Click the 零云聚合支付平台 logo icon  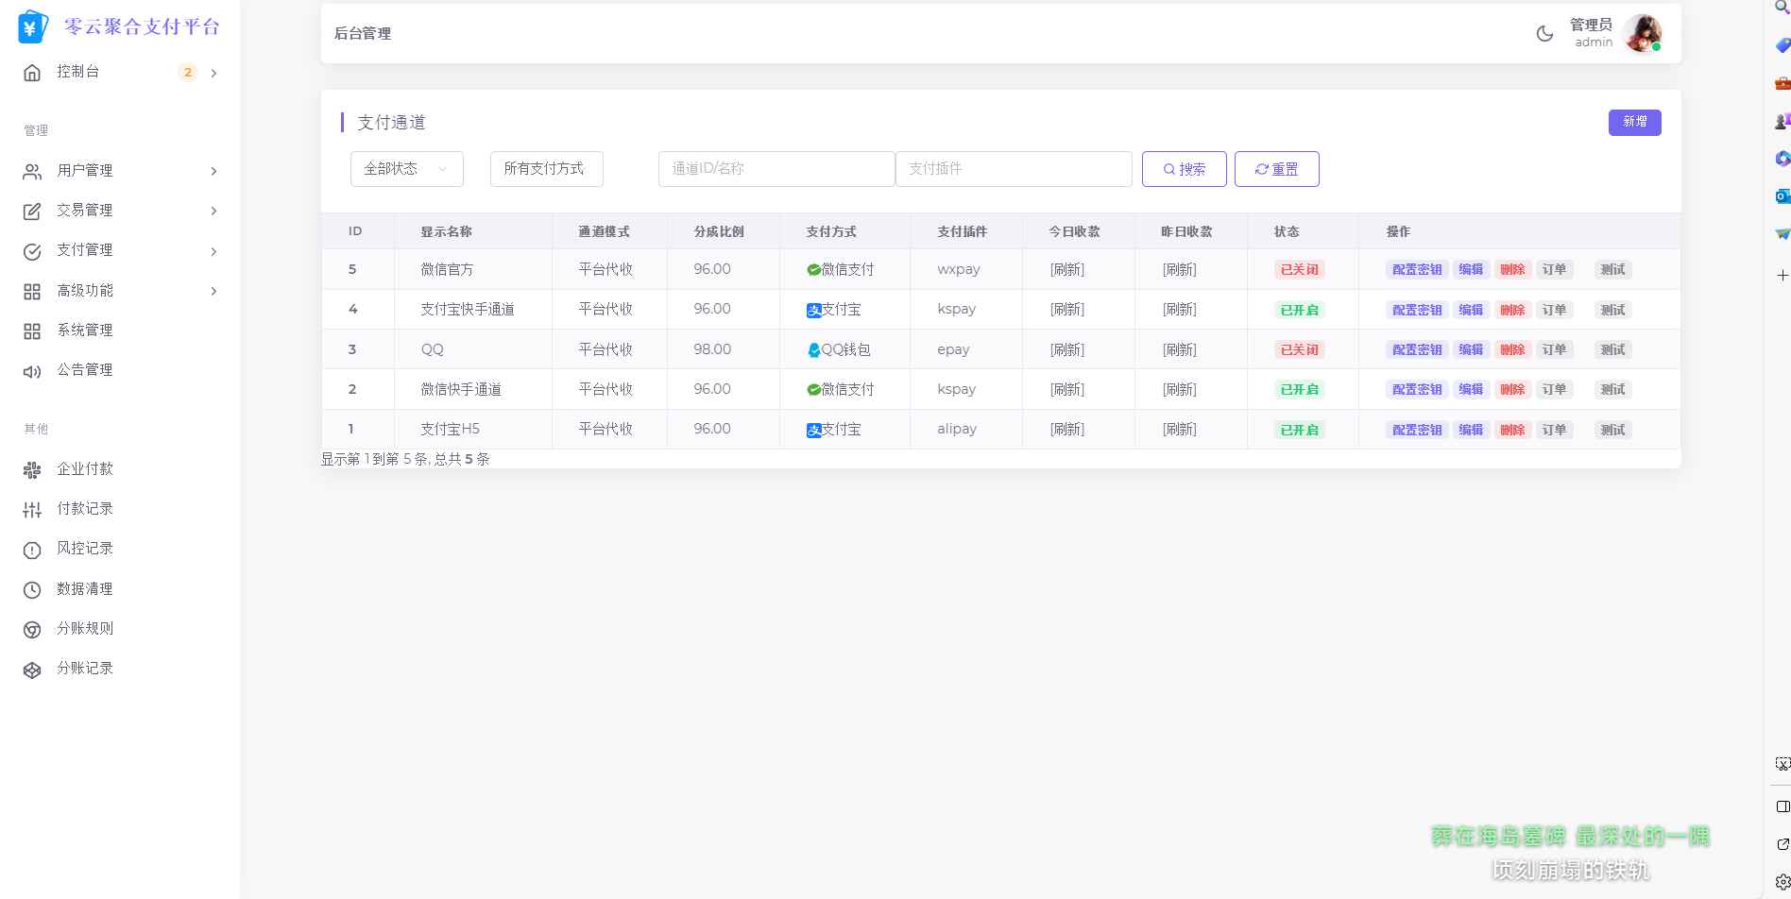coord(31,26)
